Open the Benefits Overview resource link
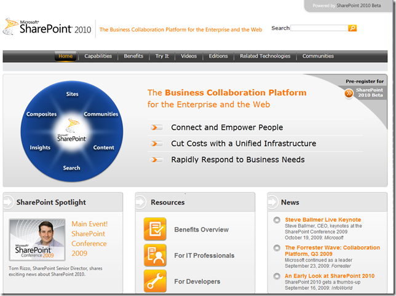This screenshot has height=296, width=396. coord(201,230)
